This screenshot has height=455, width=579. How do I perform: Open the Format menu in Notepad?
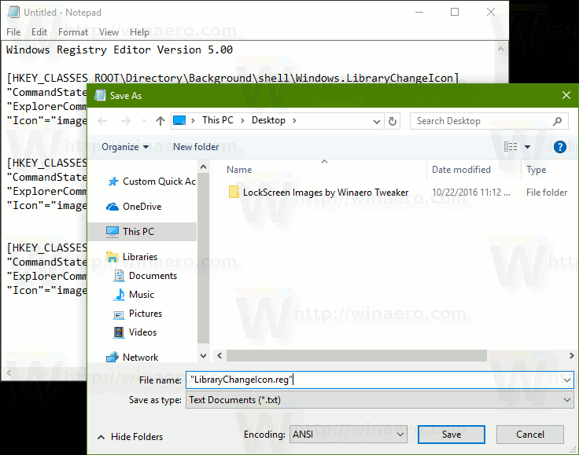73,32
